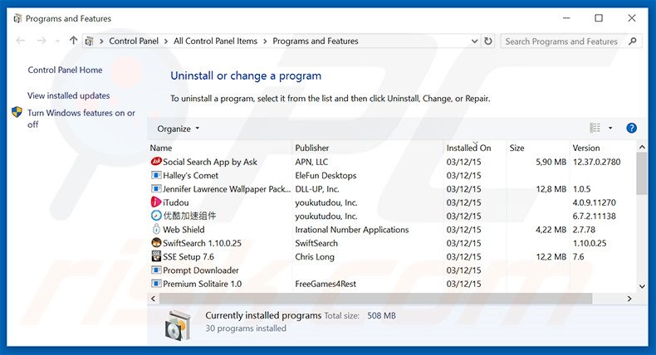The width and height of the screenshot is (656, 355).
Task: Click publisher Irrational Number Applications
Action: [x=352, y=230]
